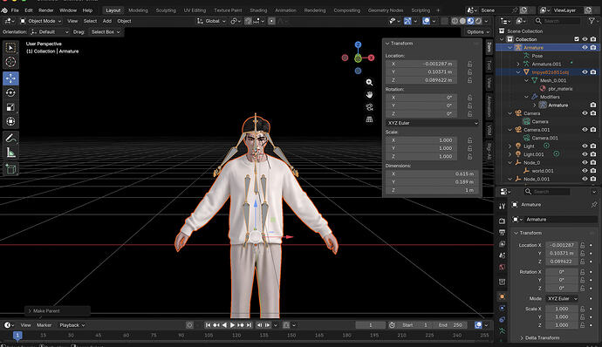Open the timeline Marker menu
This screenshot has width=602, height=347.
point(44,325)
